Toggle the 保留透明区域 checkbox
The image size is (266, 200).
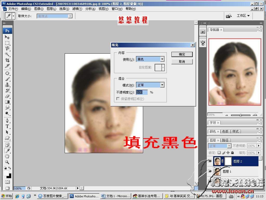pyautogui.click(x=118, y=99)
